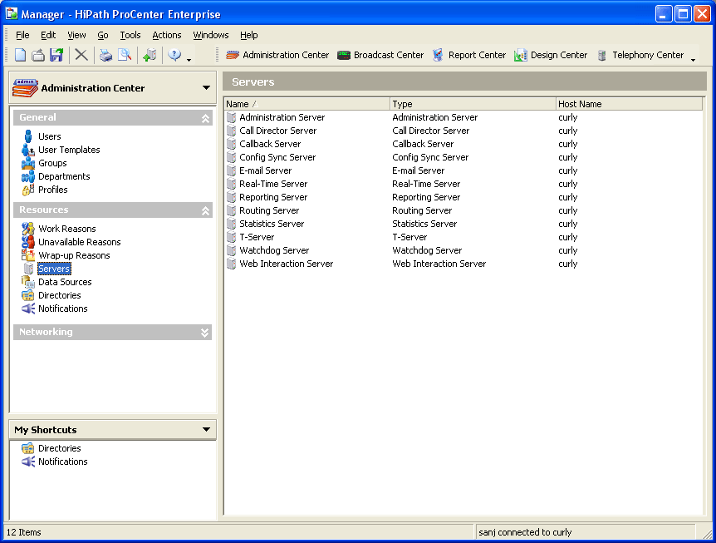This screenshot has height=543, width=716.
Task: Click the Delete (X) toolbar icon
Action: 81,55
